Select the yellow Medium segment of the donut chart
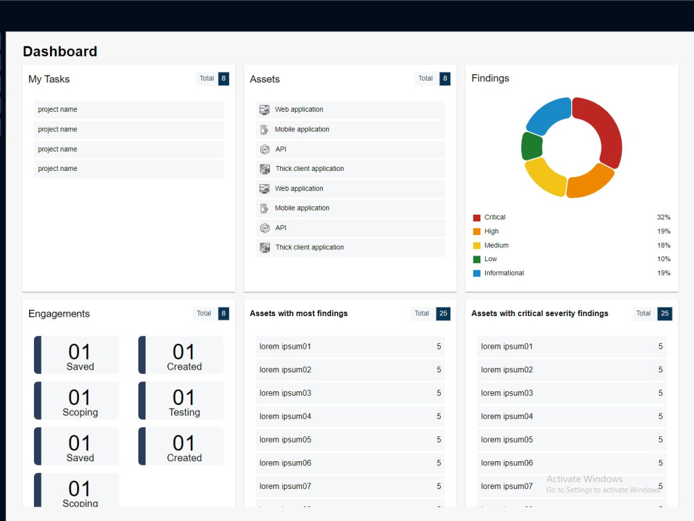 pyautogui.click(x=543, y=178)
